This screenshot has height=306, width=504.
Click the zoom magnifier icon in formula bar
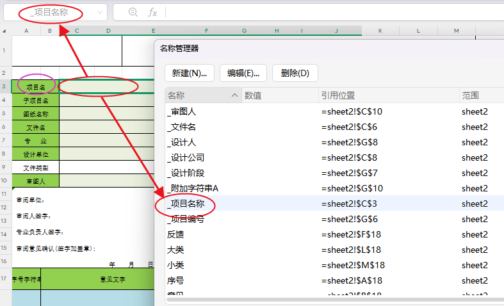[x=133, y=12]
